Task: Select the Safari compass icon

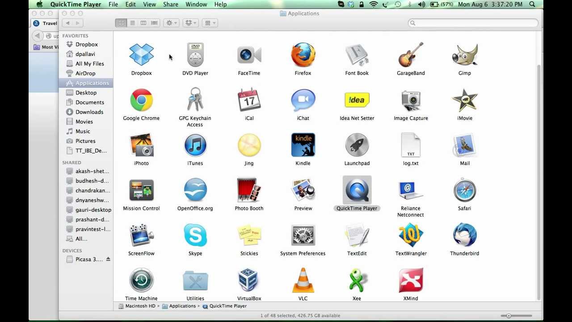Action: 465,190
